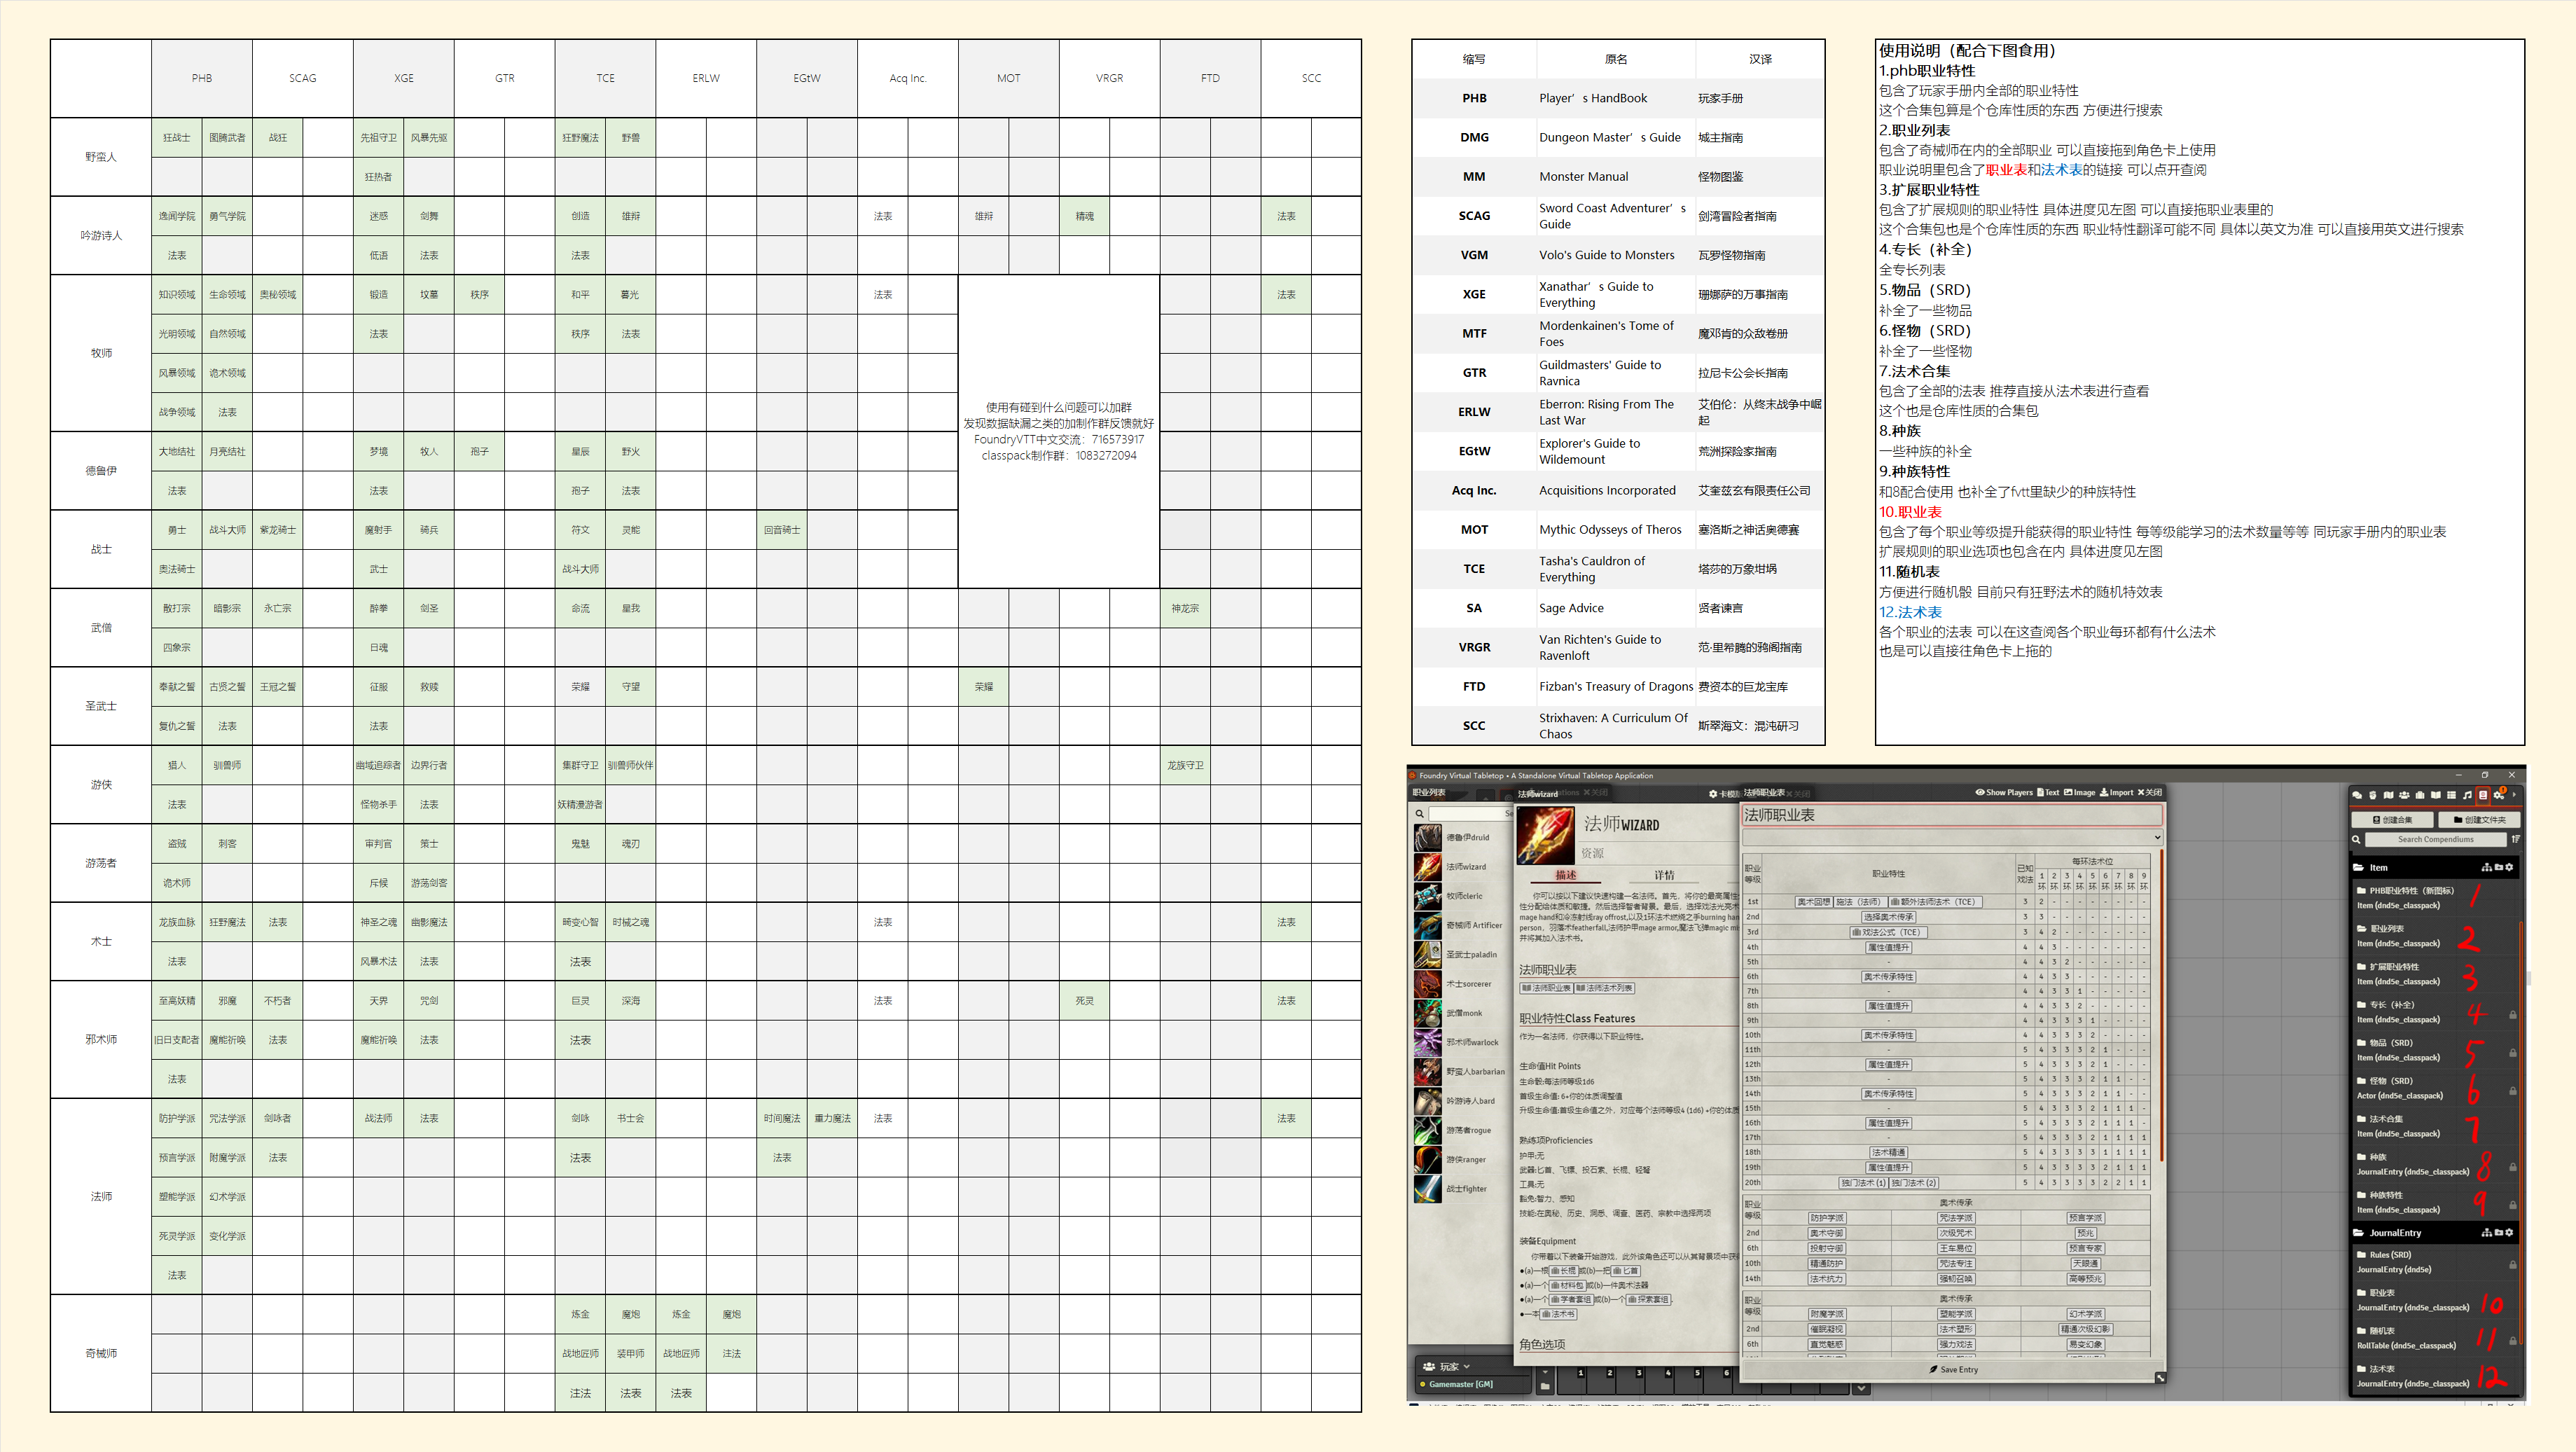
Task: Select the highlighted Compendium Packs sidebar tab
Action: point(2484,795)
